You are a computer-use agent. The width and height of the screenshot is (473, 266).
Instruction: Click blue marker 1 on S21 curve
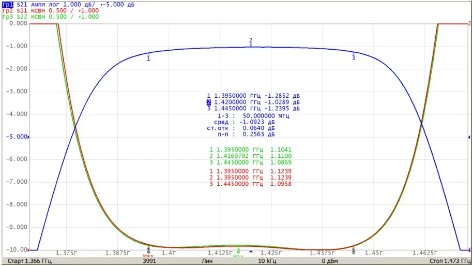pos(148,56)
